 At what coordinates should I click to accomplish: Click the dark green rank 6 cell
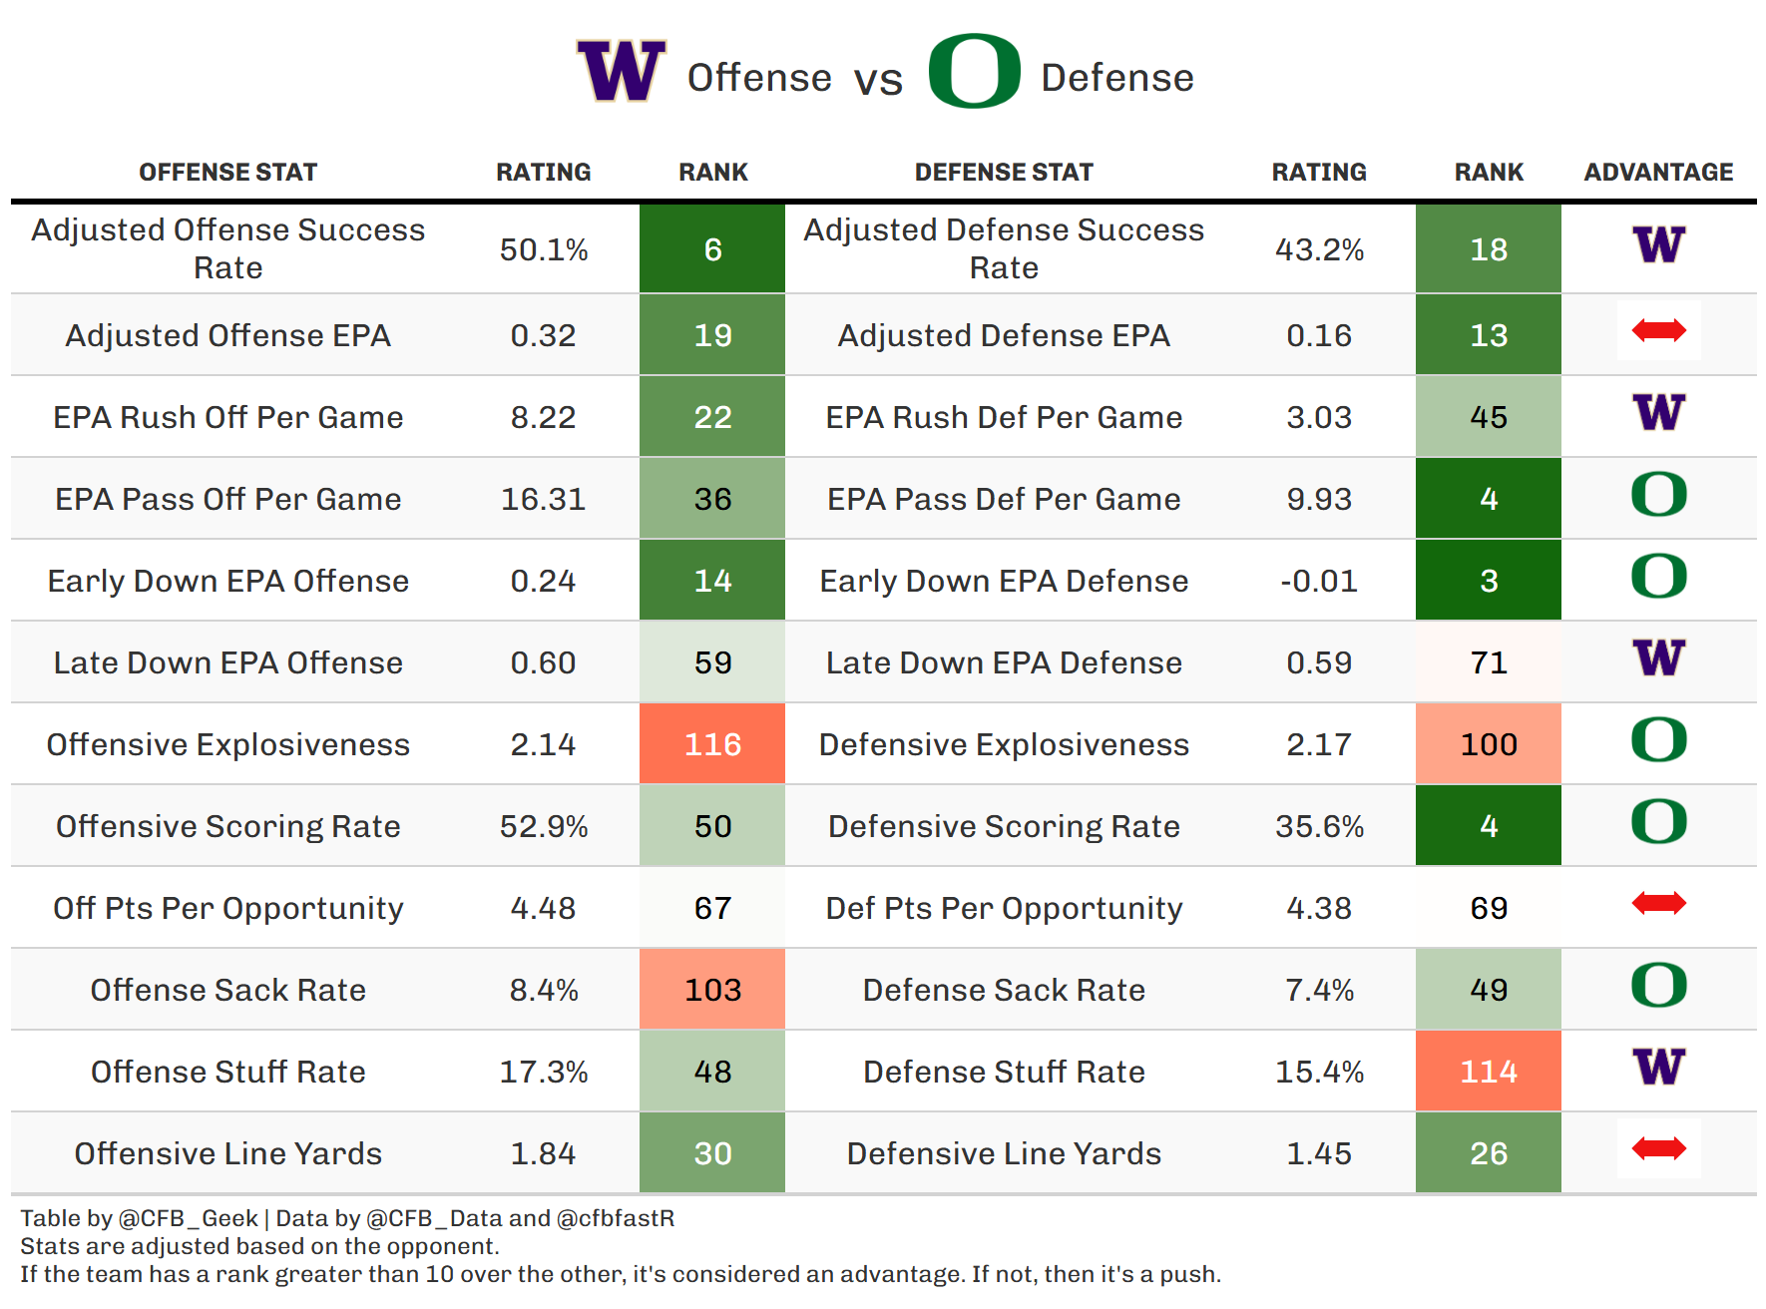712,249
